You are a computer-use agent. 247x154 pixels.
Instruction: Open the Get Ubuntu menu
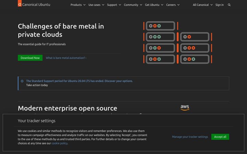[154, 5]
